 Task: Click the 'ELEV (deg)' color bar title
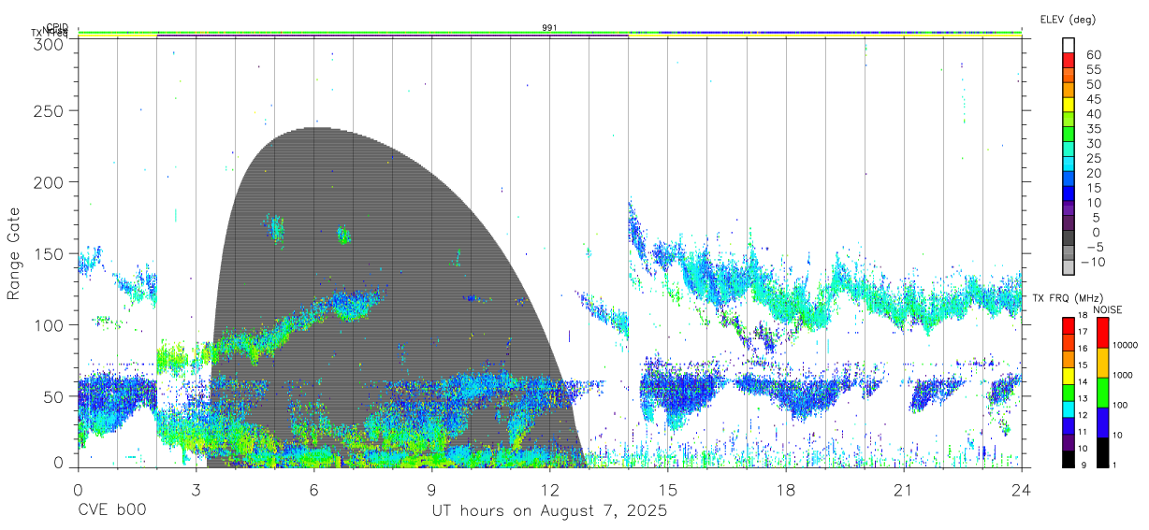1067,19
